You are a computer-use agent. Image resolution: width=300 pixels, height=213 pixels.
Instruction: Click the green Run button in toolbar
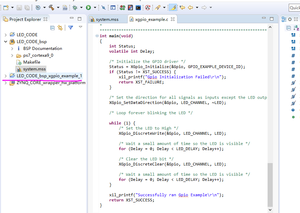click(x=88, y=8)
